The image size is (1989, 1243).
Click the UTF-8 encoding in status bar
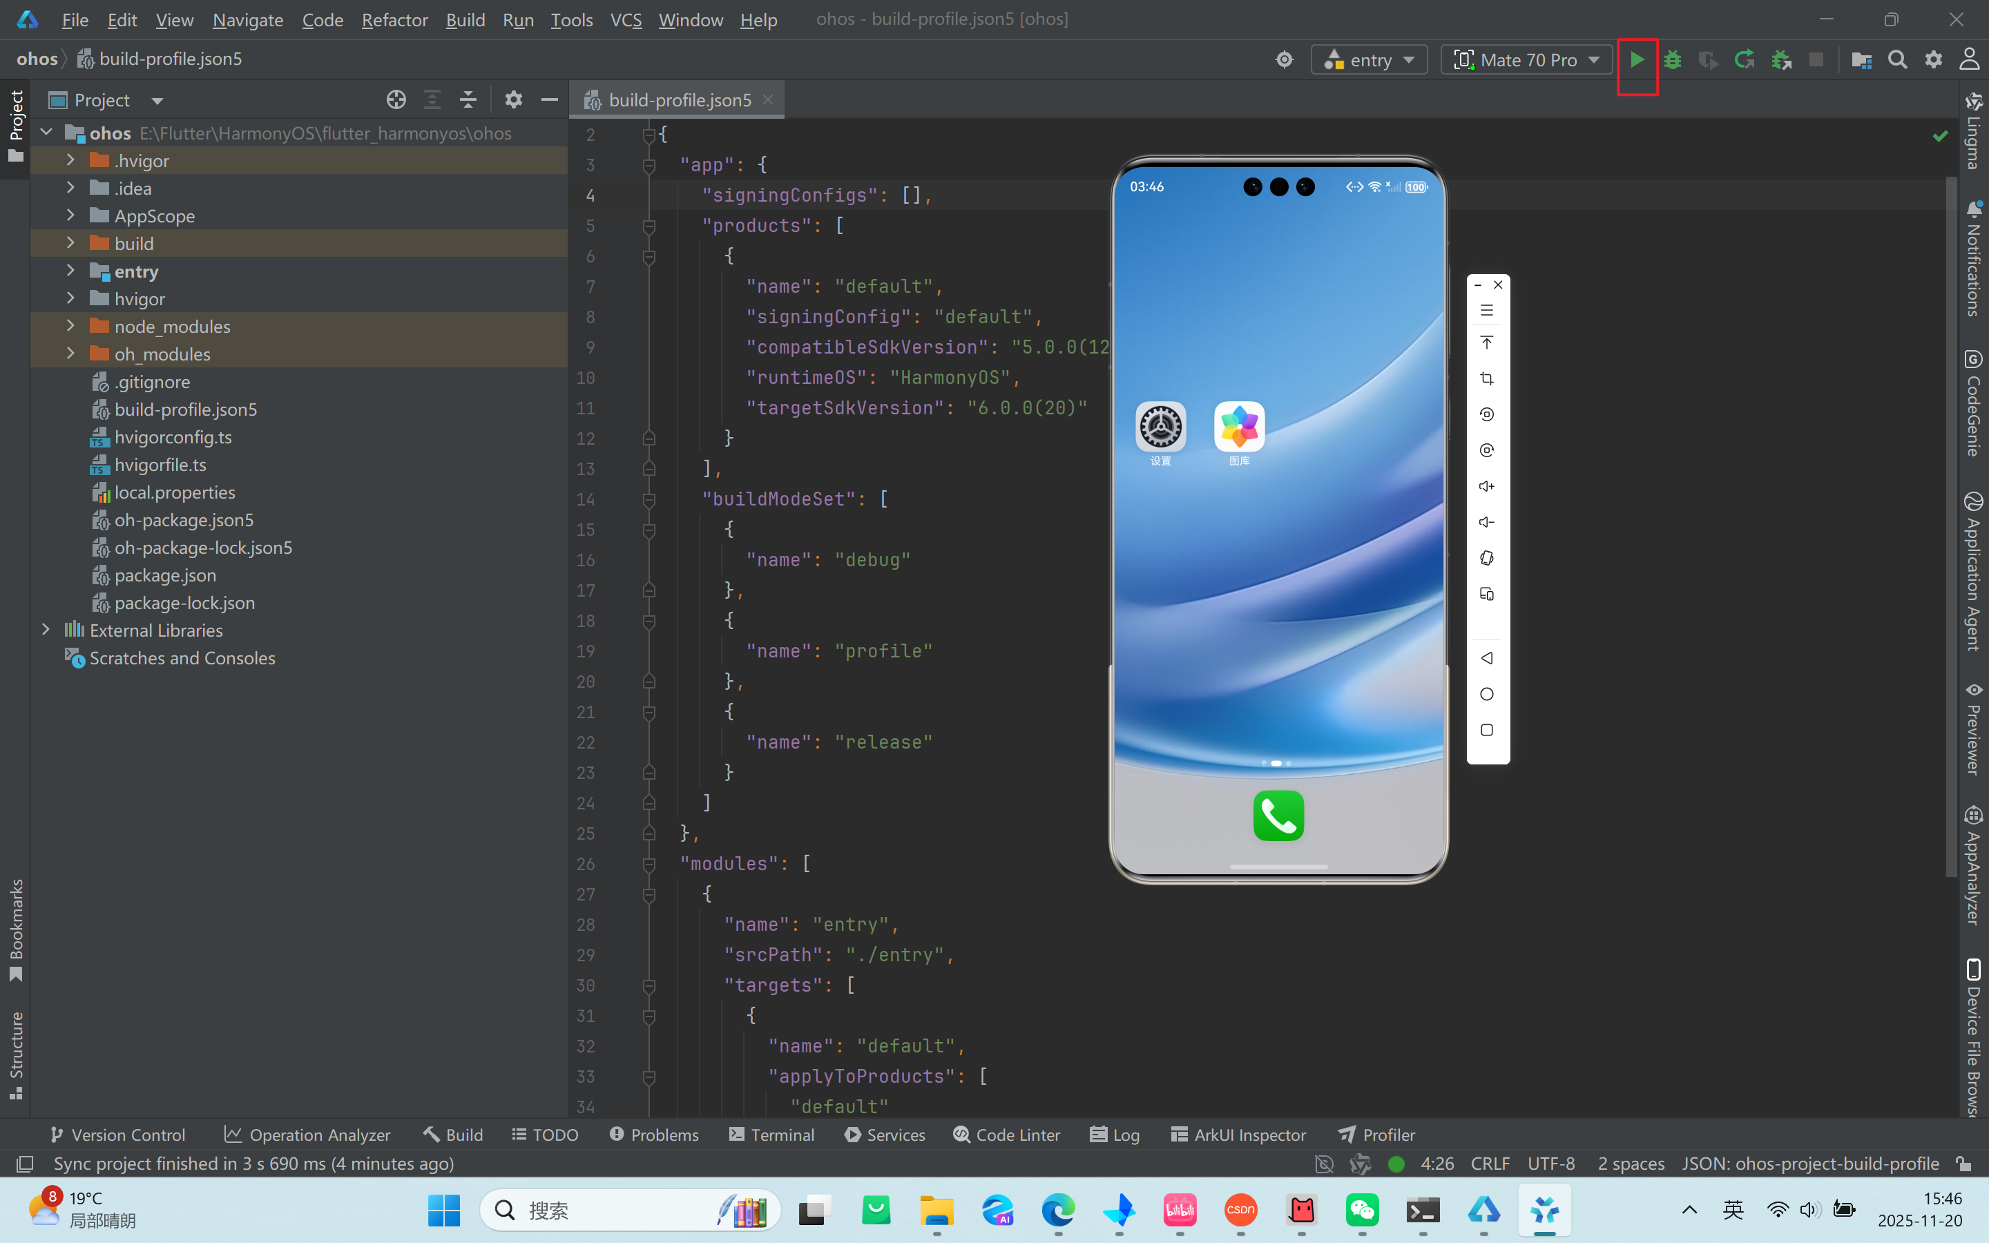coord(1551,1164)
